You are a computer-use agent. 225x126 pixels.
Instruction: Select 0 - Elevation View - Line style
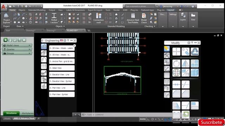[62, 75]
